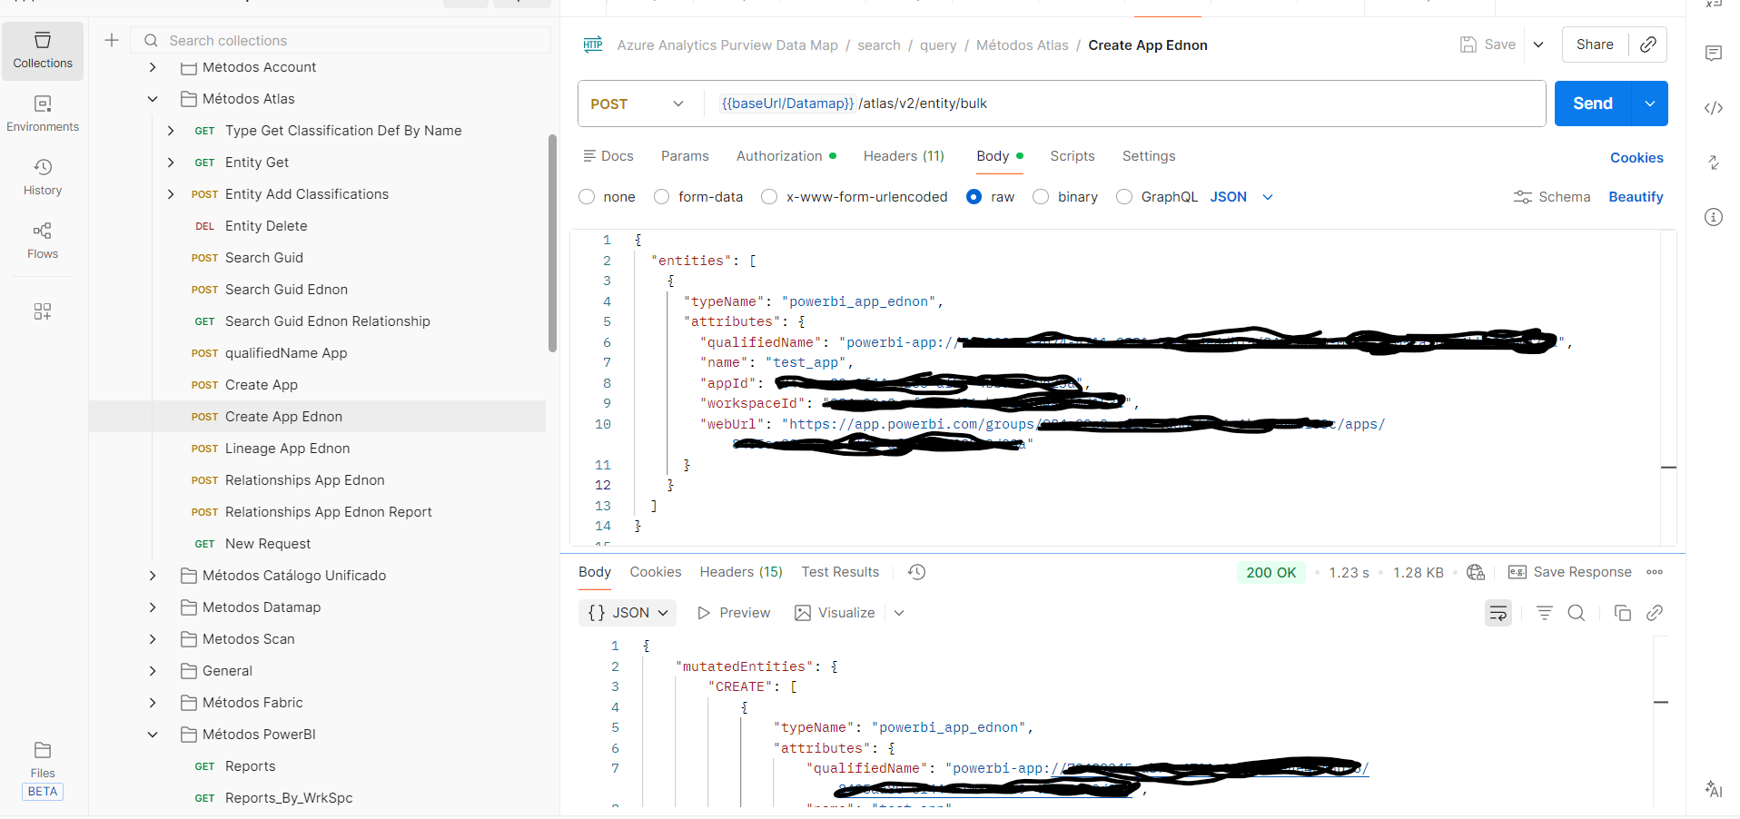The width and height of the screenshot is (1740, 819).
Task: Collapse the Métodos Atlas folder
Action: pos(153,99)
